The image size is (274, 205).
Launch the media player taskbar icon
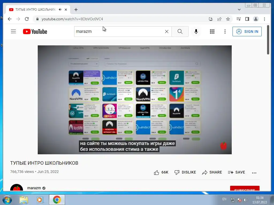[x=40, y=200]
